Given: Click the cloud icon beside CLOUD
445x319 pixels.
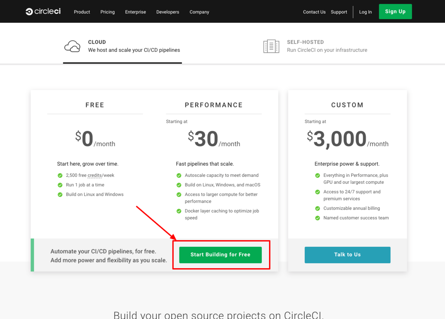Looking at the screenshot, I should click(72, 47).
